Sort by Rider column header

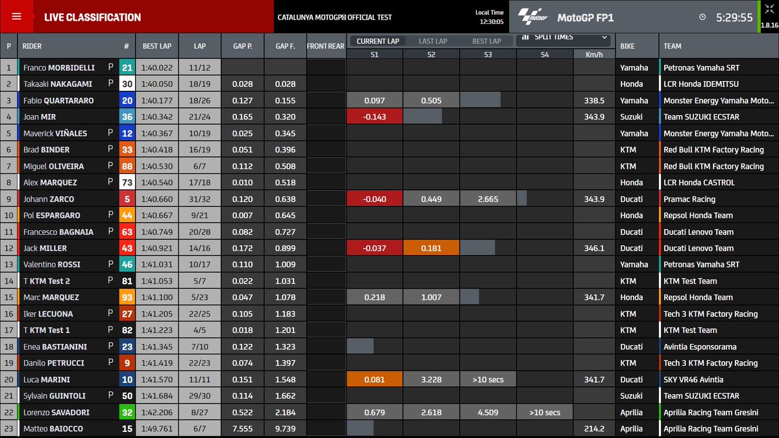tap(32, 46)
